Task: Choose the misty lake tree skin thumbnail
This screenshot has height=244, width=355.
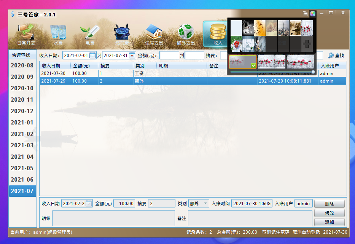Action: click(x=295, y=28)
